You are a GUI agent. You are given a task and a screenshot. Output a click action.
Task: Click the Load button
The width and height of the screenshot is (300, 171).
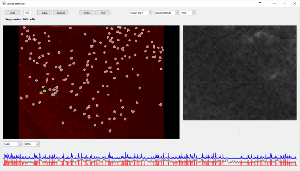click(12, 13)
